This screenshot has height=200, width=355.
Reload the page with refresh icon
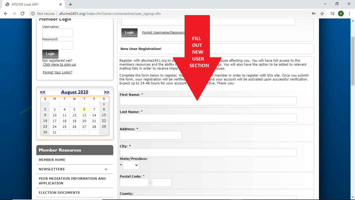pos(22,14)
